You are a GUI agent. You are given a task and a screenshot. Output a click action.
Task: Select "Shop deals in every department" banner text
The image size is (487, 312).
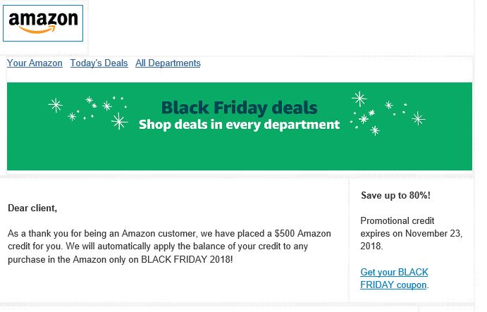(239, 125)
